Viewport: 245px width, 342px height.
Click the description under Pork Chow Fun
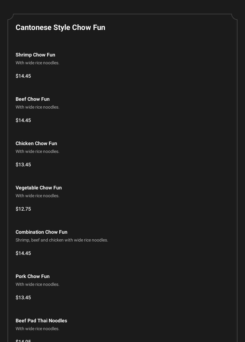(x=37, y=285)
